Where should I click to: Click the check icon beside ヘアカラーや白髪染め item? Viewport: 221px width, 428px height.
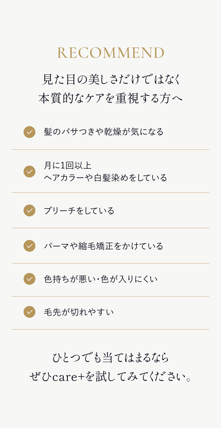click(29, 172)
